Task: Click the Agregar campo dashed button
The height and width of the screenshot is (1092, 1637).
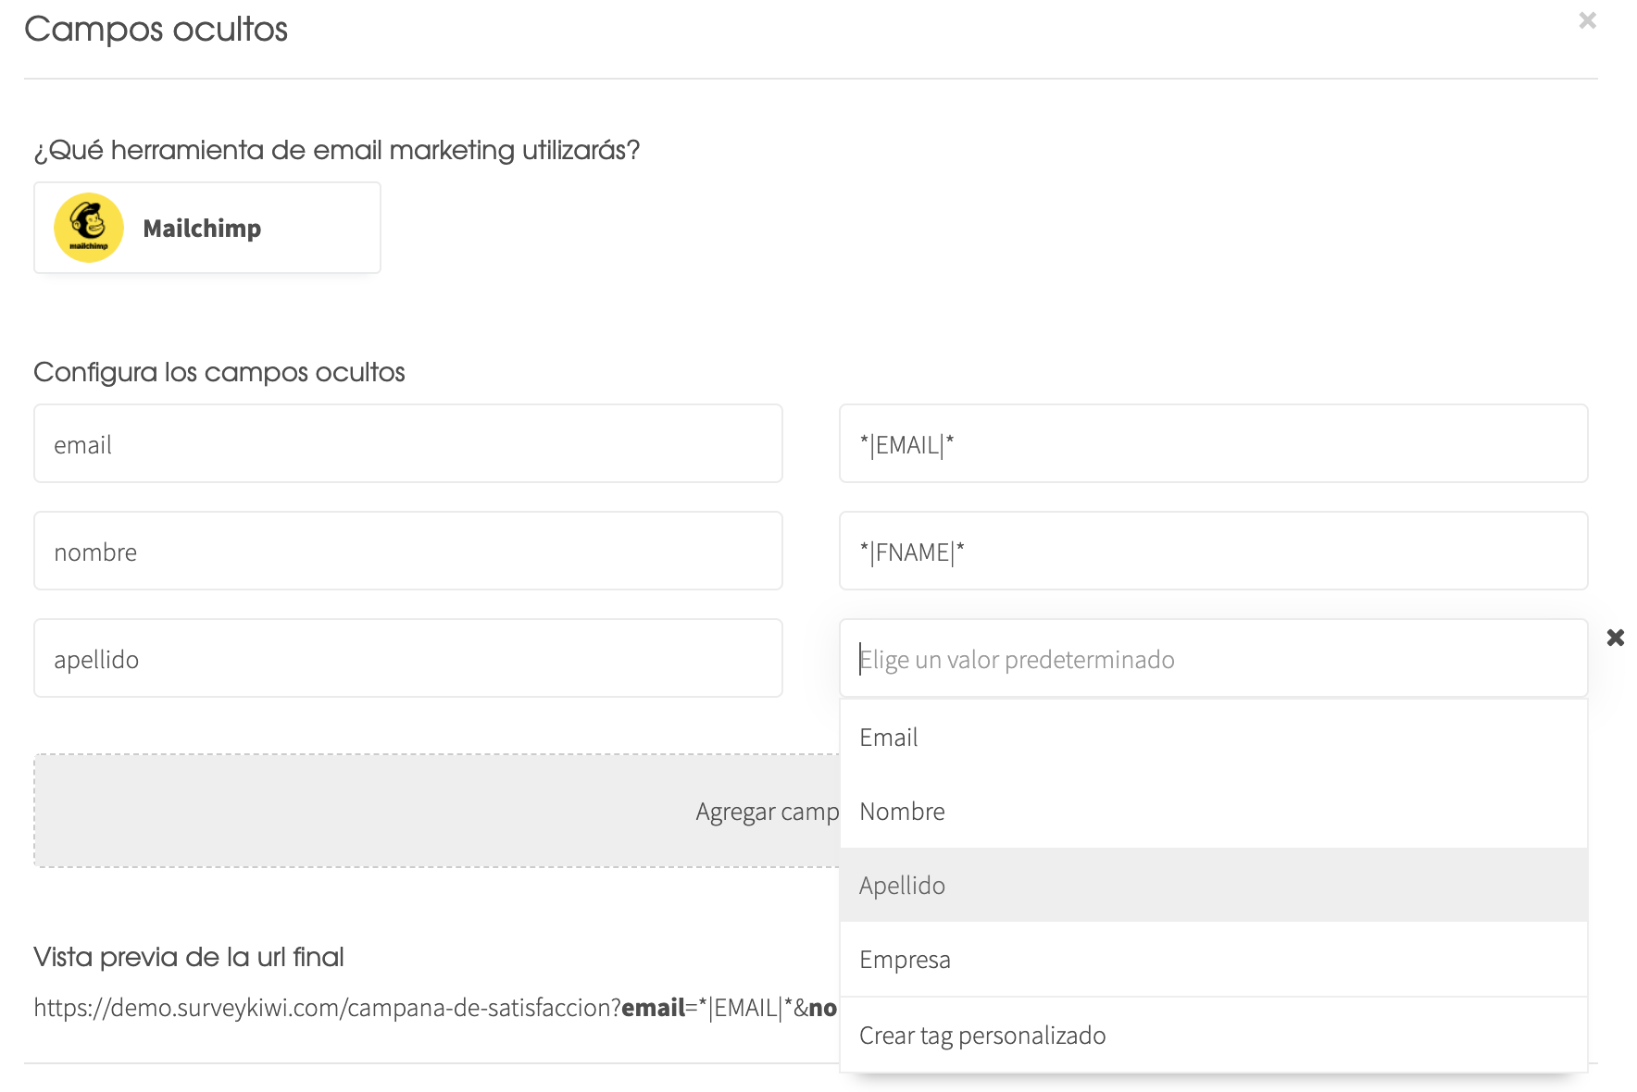Action: (437, 811)
